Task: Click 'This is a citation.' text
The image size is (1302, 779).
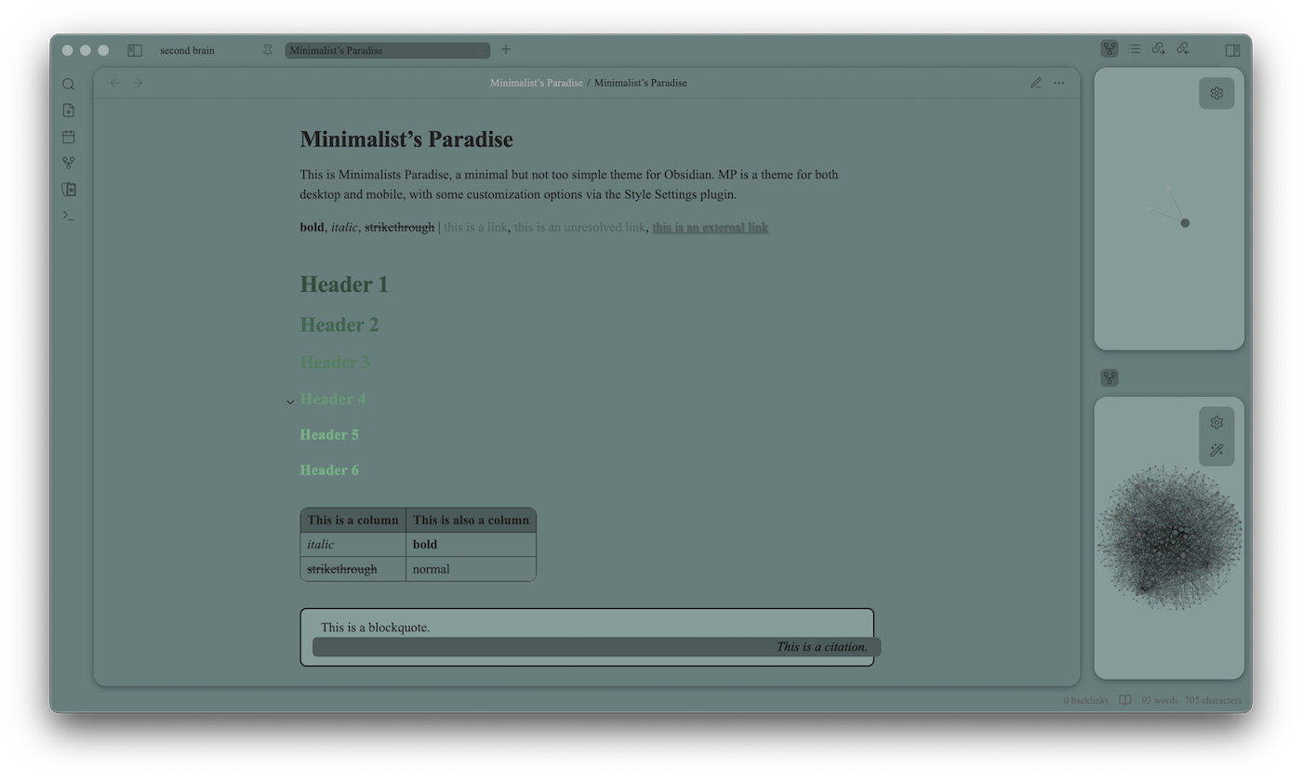Action: tap(822, 647)
